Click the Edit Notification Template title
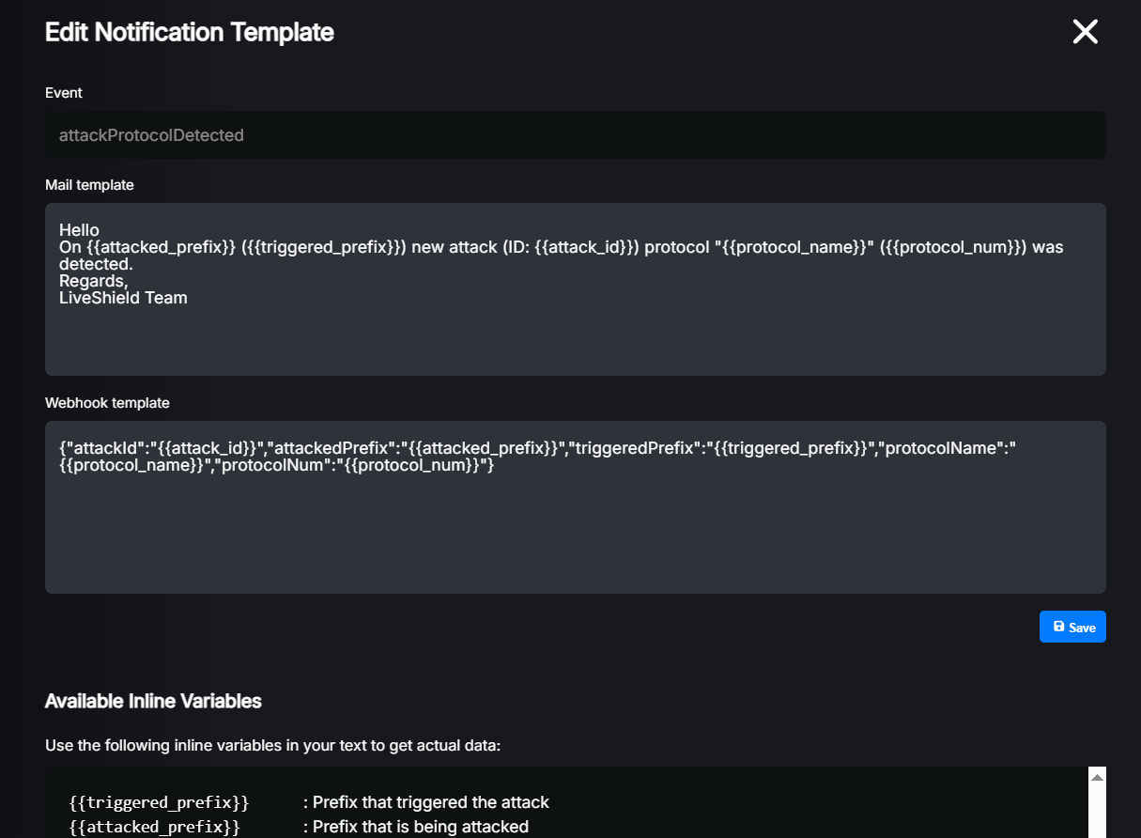This screenshot has width=1141, height=838. [189, 31]
